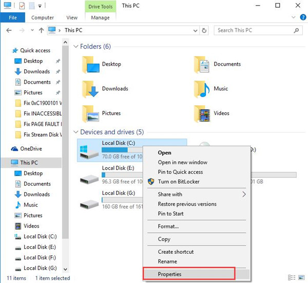This screenshot has height=283, width=308.
Task: Click the Properties icon in quick access toolbar
Action: (x=22, y=6)
